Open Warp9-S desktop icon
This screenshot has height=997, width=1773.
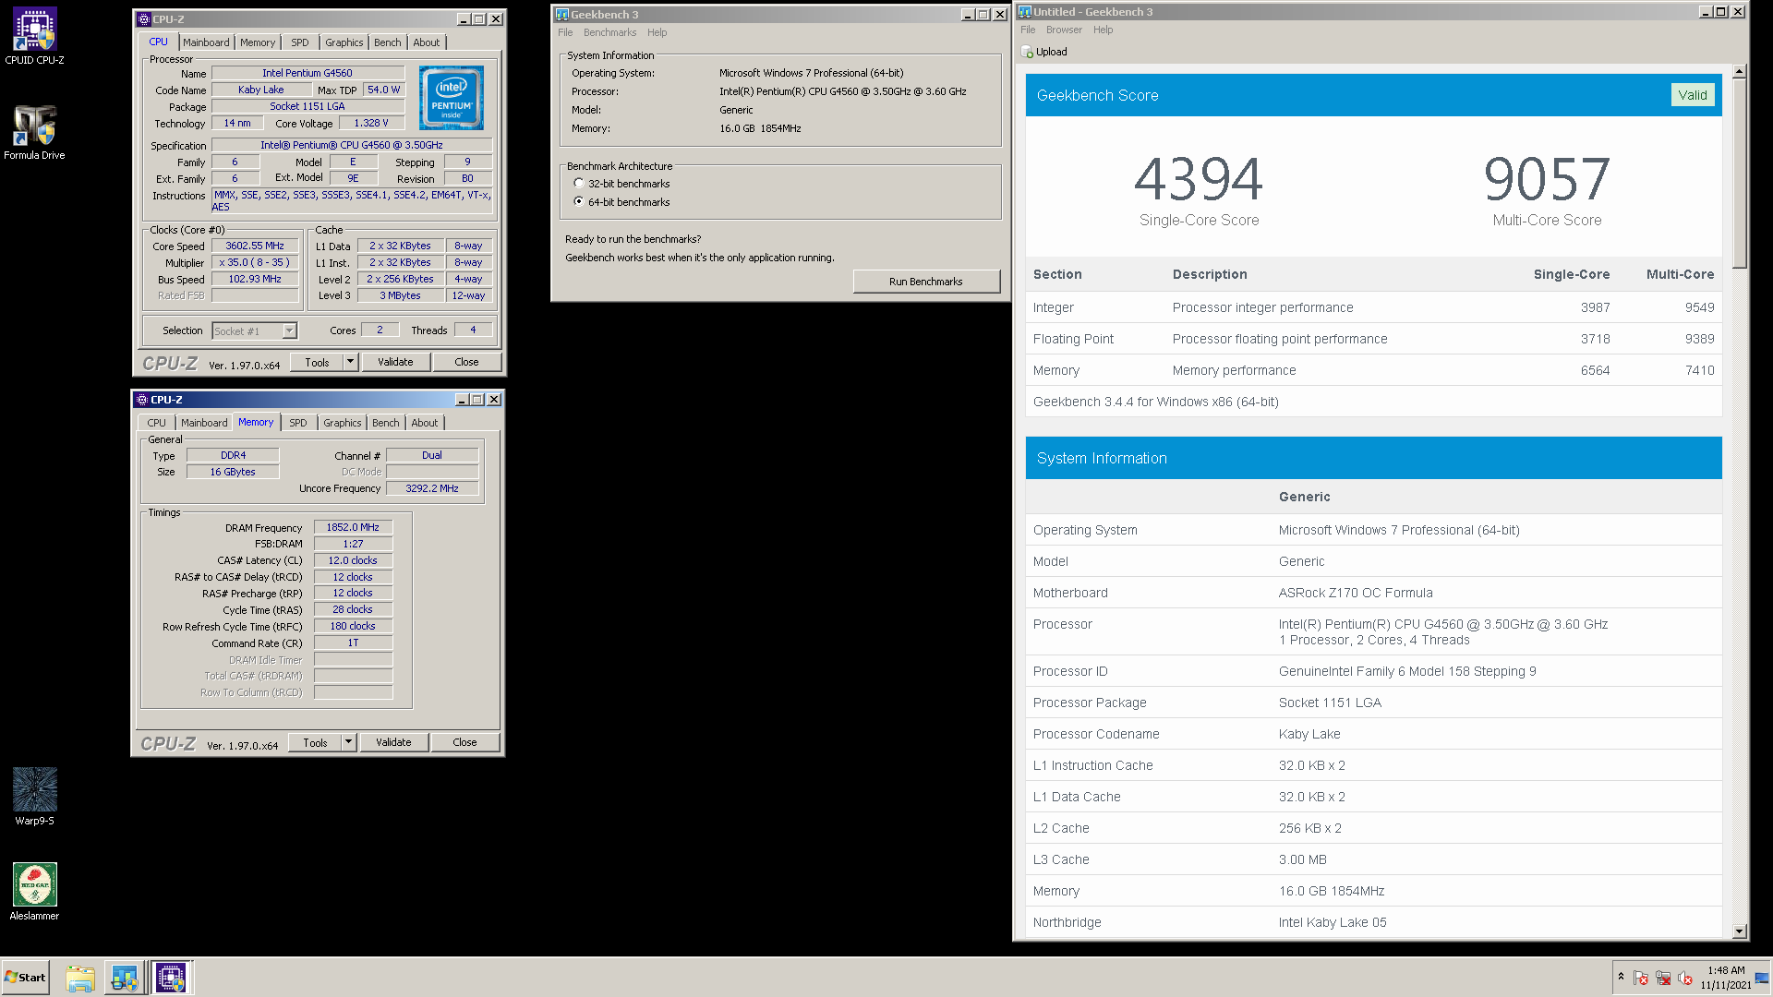34,797
